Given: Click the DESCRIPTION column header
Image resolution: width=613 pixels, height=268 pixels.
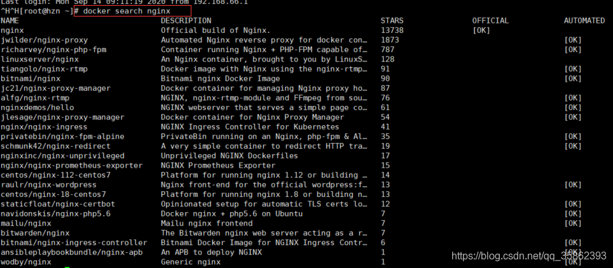Looking at the screenshot, I should click(x=186, y=21).
